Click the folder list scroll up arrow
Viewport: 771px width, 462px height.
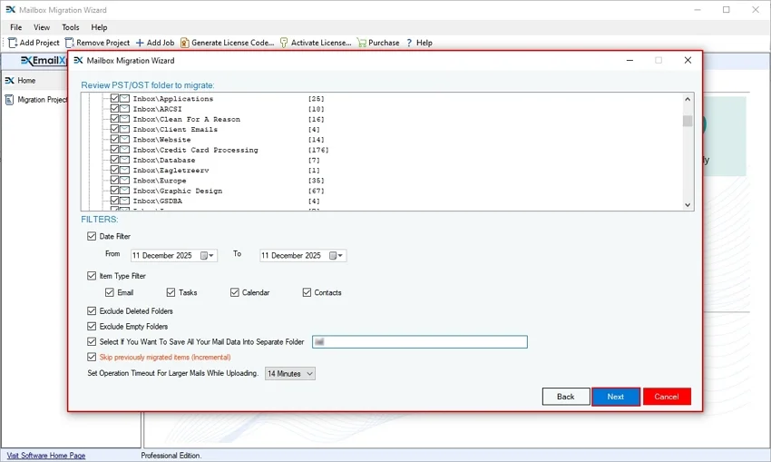[688, 99]
